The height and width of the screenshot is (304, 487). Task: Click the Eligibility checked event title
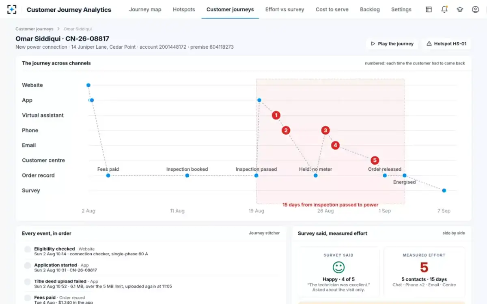(54, 249)
